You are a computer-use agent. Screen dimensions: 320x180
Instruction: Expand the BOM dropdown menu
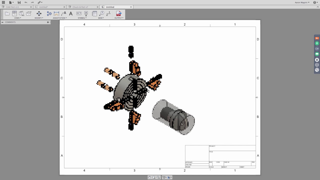[101, 18]
